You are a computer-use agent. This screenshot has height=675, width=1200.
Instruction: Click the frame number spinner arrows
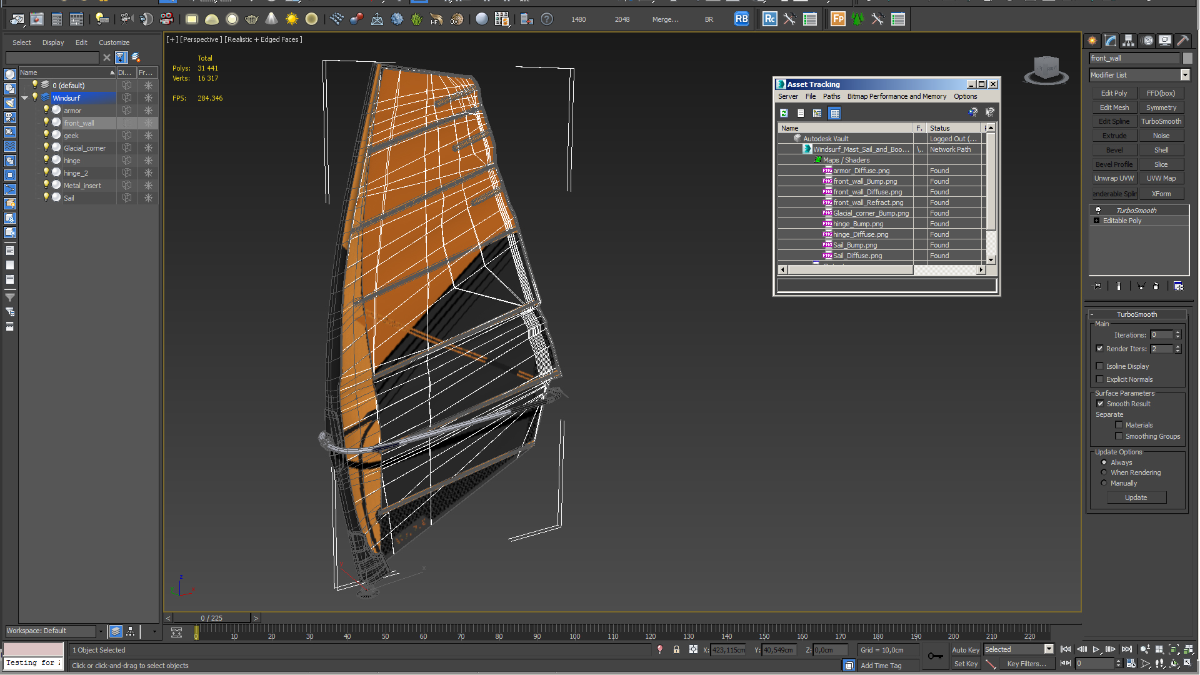point(1118,664)
